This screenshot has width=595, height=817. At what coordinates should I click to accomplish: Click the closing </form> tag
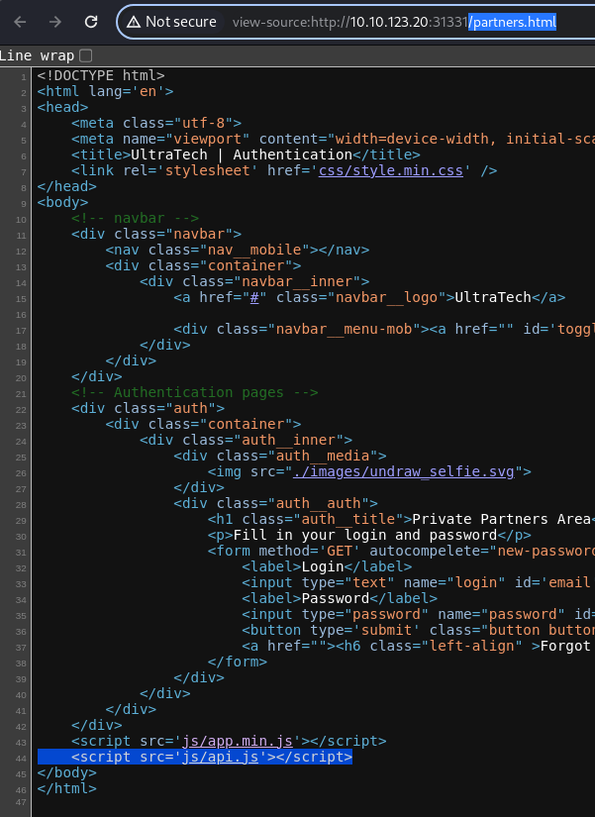point(237,662)
